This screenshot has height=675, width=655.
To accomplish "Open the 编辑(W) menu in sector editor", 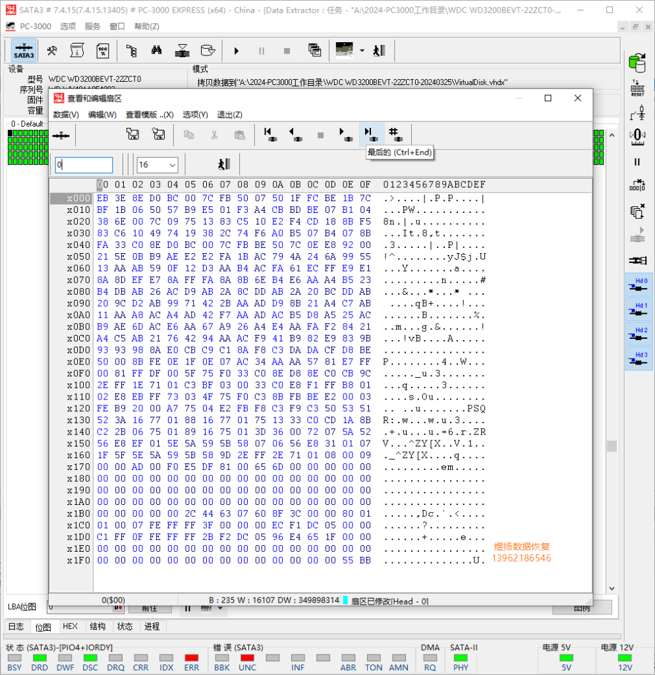I will coord(102,115).
